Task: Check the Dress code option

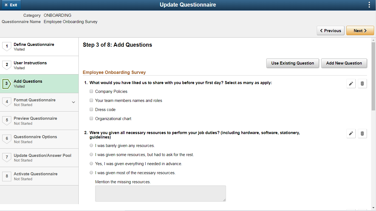Action: [x=91, y=109]
